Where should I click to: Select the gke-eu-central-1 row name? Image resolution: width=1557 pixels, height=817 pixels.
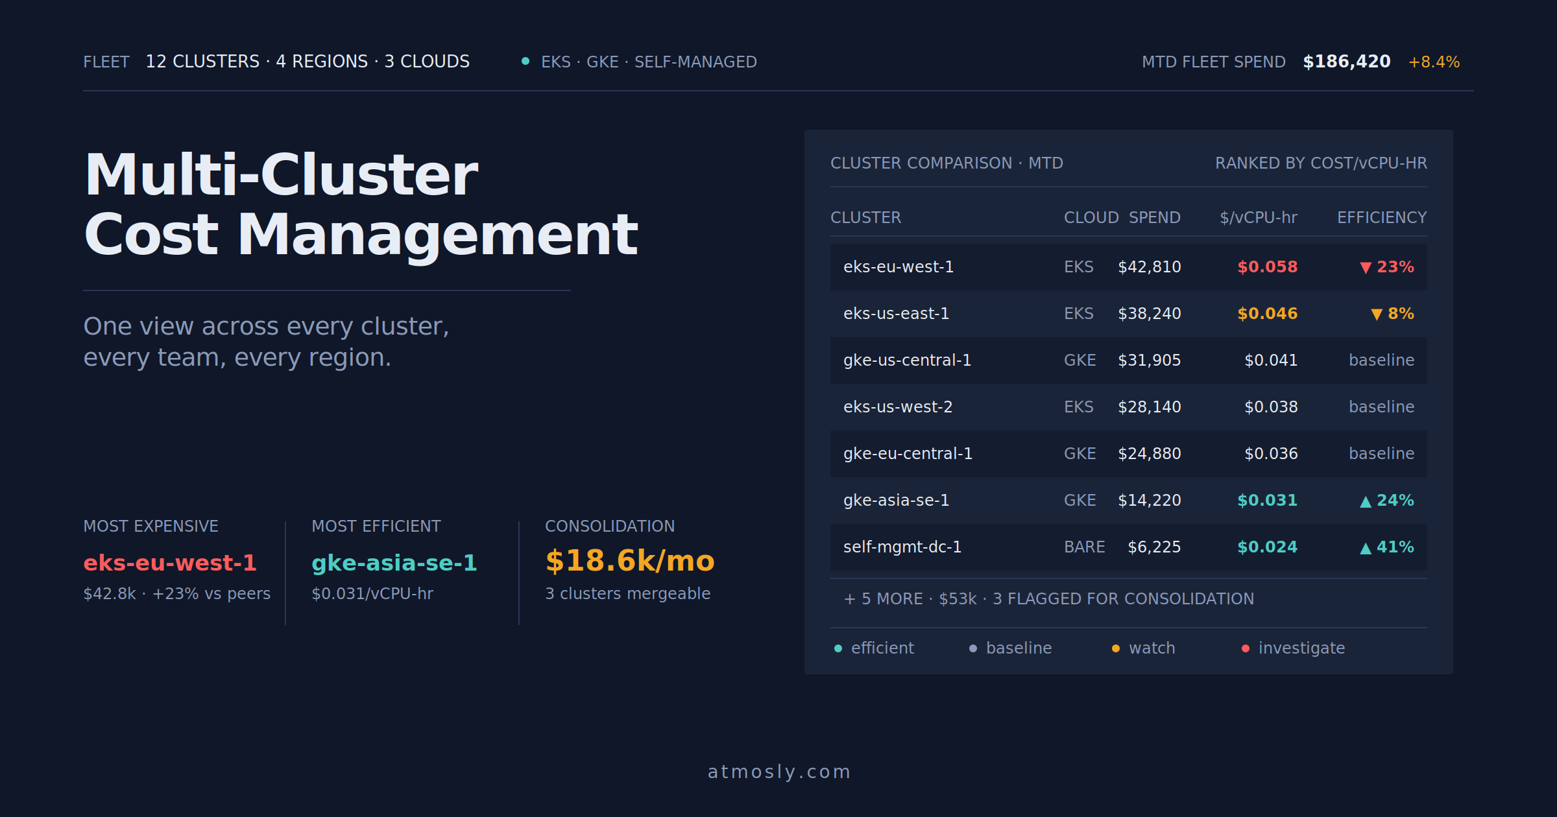click(908, 453)
